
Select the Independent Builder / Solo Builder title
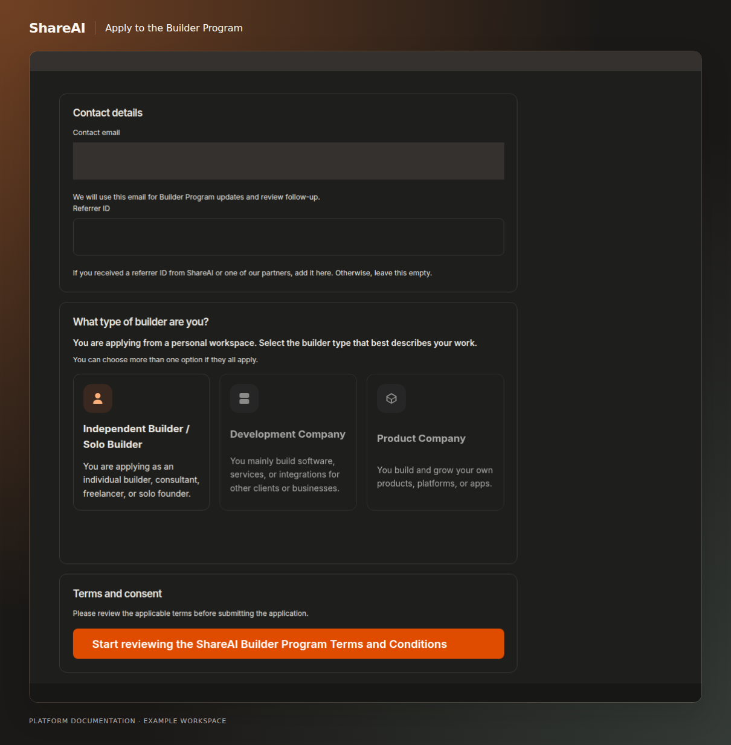(137, 436)
